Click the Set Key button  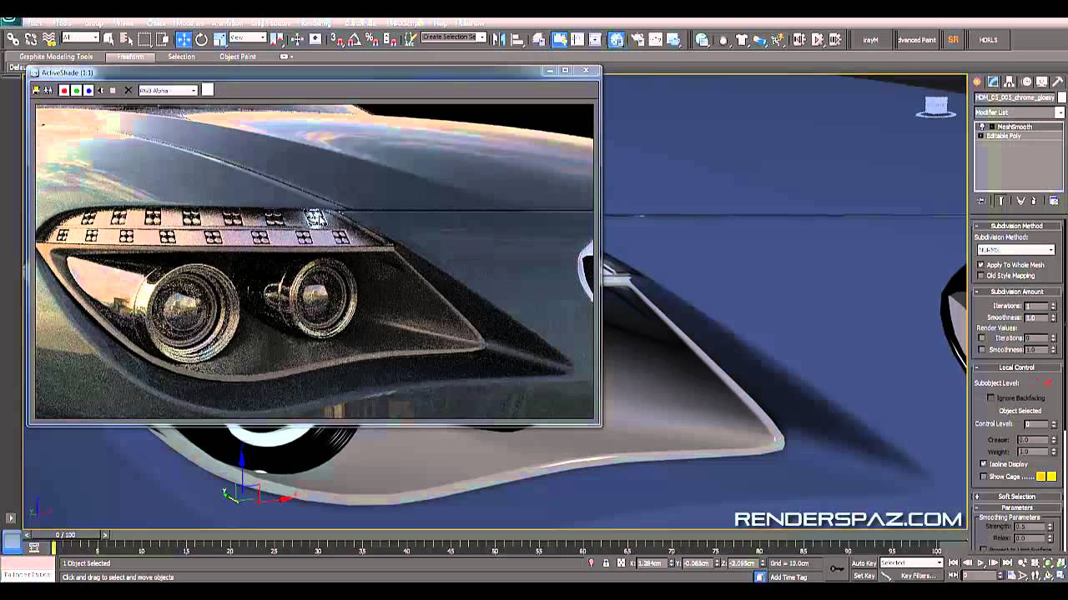864,576
